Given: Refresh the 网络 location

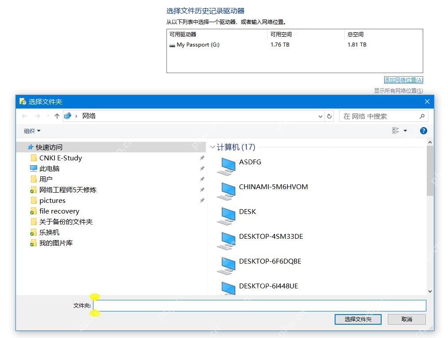Looking at the screenshot, I should pos(329,117).
